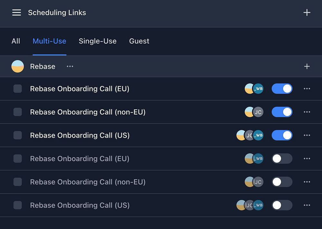Turn off the active Rebase Onboarding Call (US) switch

[282, 135]
